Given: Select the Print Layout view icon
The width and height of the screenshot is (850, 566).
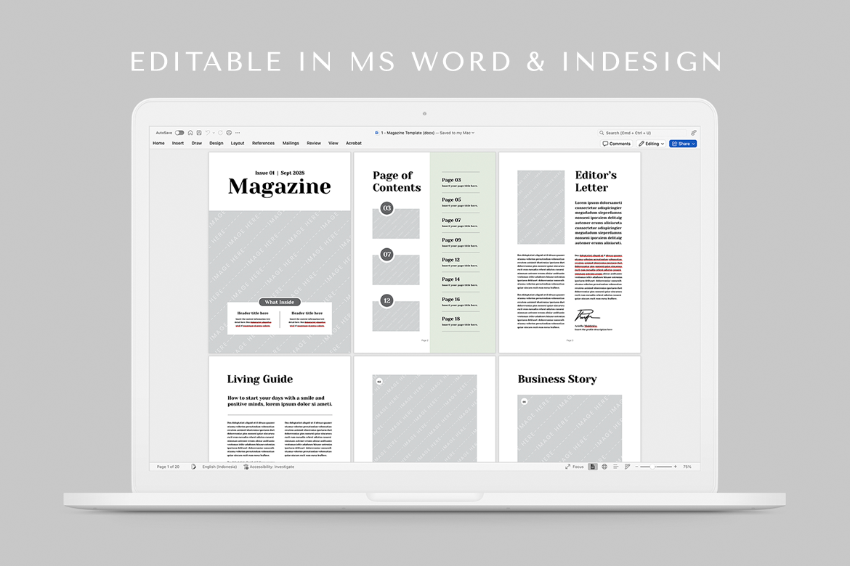Looking at the screenshot, I should coord(593,467).
